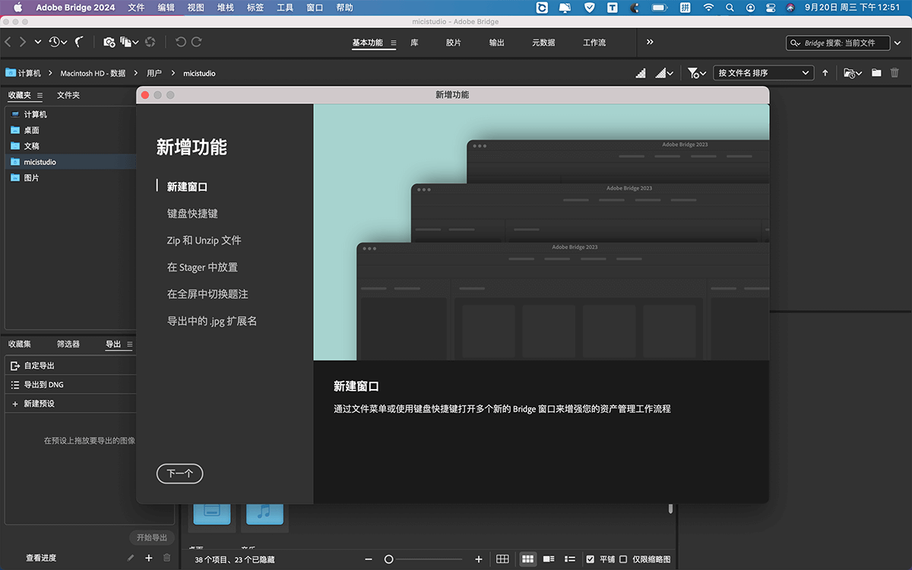Switch to the 基本功能 workspace tab
The width and height of the screenshot is (912, 570).
point(367,43)
